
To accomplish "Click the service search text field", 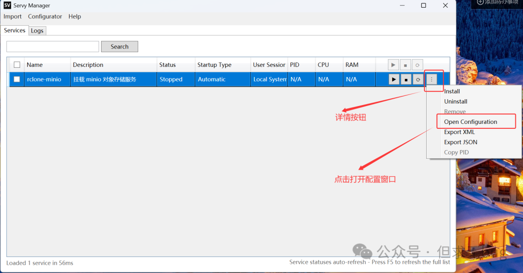I will click(x=52, y=46).
